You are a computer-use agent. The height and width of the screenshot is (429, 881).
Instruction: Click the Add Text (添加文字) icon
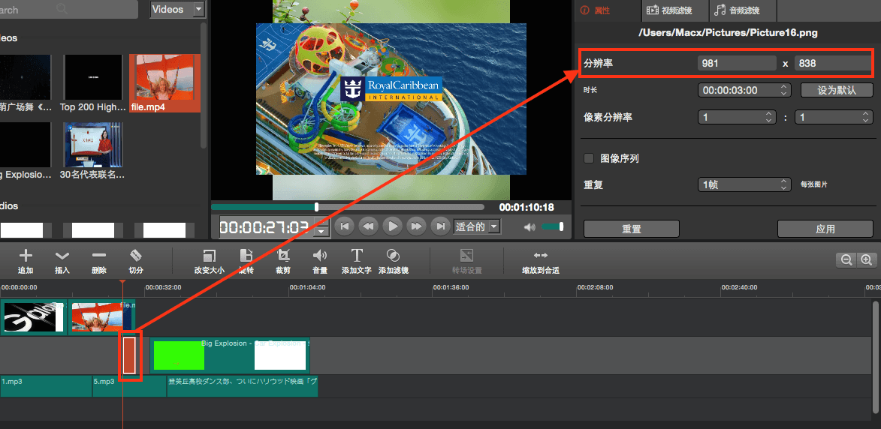357,256
